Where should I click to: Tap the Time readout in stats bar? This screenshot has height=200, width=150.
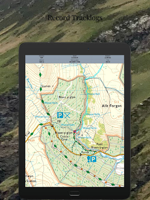click(x=108, y=61)
